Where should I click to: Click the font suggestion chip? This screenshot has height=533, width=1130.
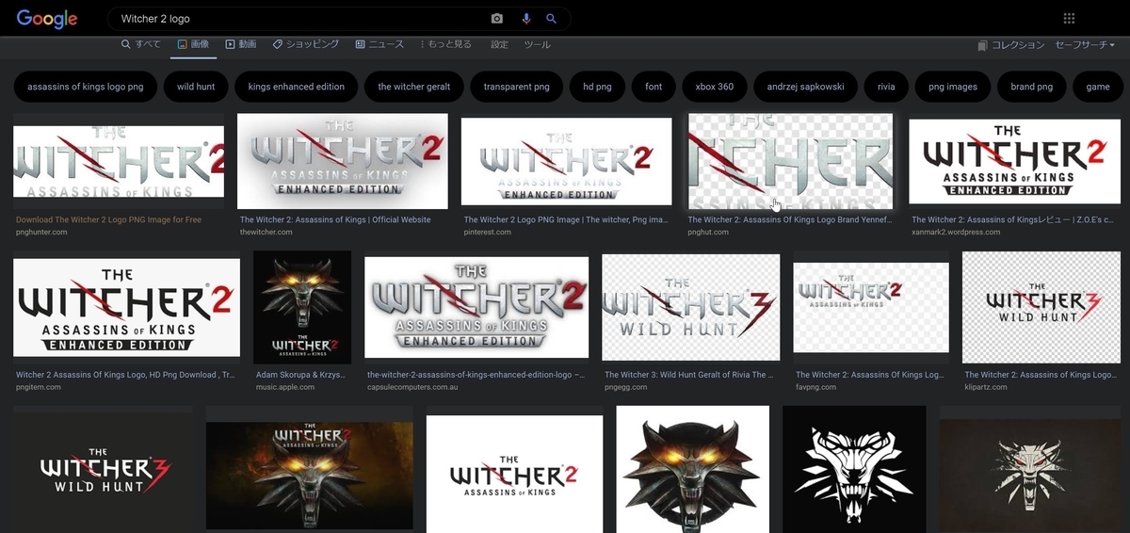tap(654, 87)
